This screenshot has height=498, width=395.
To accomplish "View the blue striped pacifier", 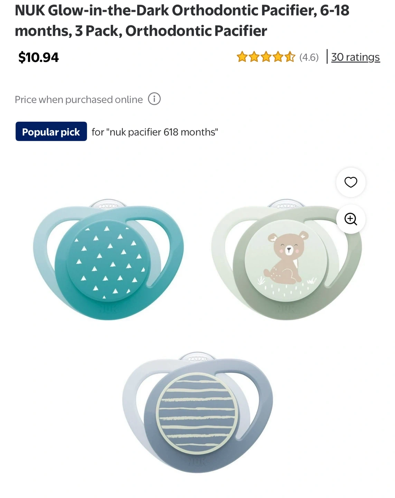I will [197, 413].
